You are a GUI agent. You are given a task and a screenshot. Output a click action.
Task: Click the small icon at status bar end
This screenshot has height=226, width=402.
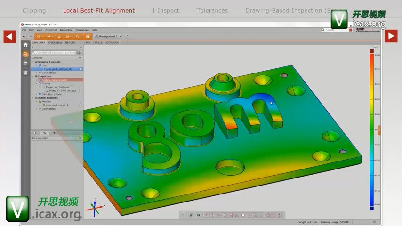(374, 222)
